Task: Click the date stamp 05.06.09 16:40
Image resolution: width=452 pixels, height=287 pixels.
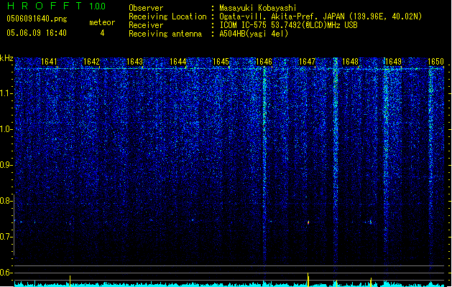Action: point(37,33)
